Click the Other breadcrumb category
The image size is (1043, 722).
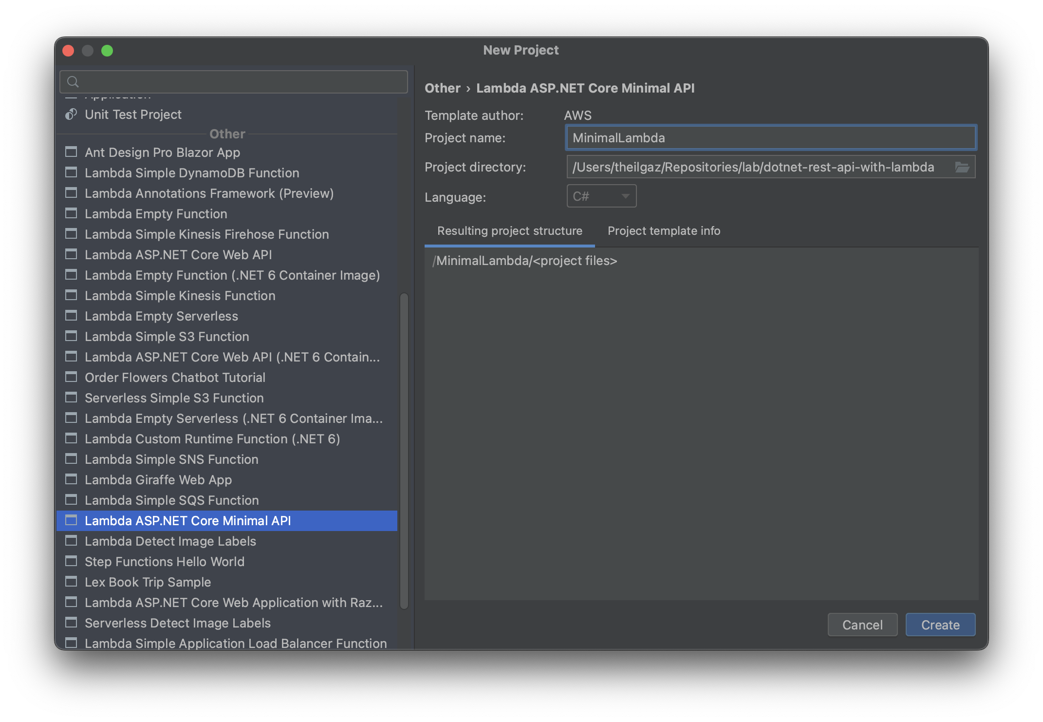[x=442, y=88]
